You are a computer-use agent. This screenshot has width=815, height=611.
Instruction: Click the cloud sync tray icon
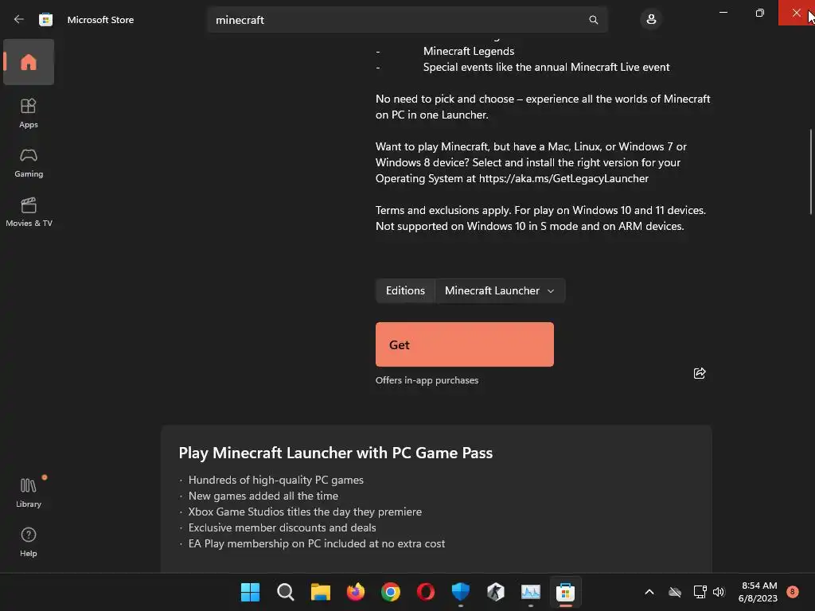point(675,592)
